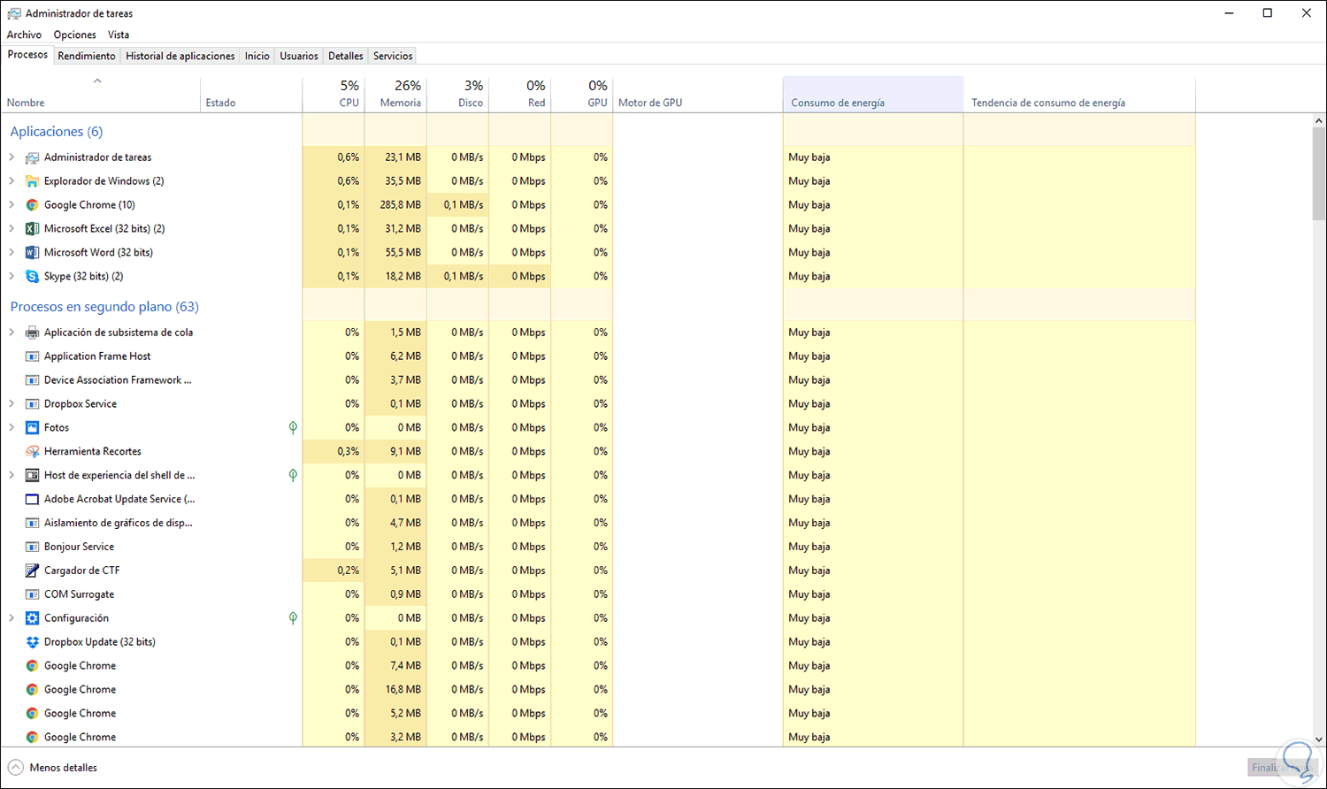The width and height of the screenshot is (1327, 789).
Task: Click the Aislamiento de gráficos icon
Action: click(x=32, y=524)
